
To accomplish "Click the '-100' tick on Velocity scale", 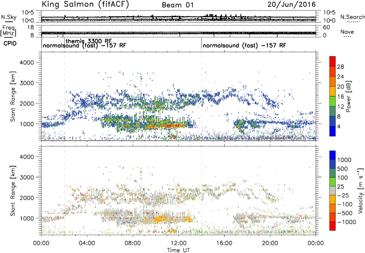I will point(345,204).
